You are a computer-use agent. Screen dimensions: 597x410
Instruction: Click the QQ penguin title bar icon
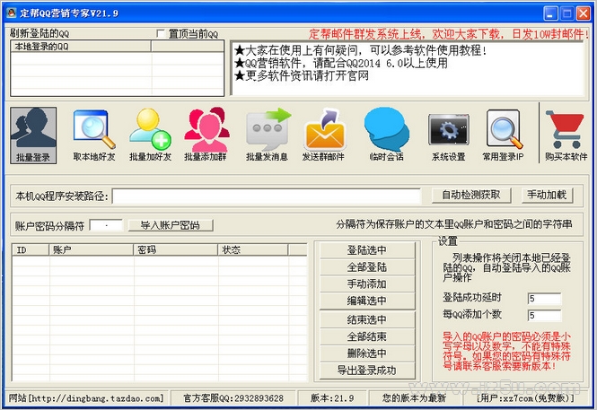pos(12,13)
